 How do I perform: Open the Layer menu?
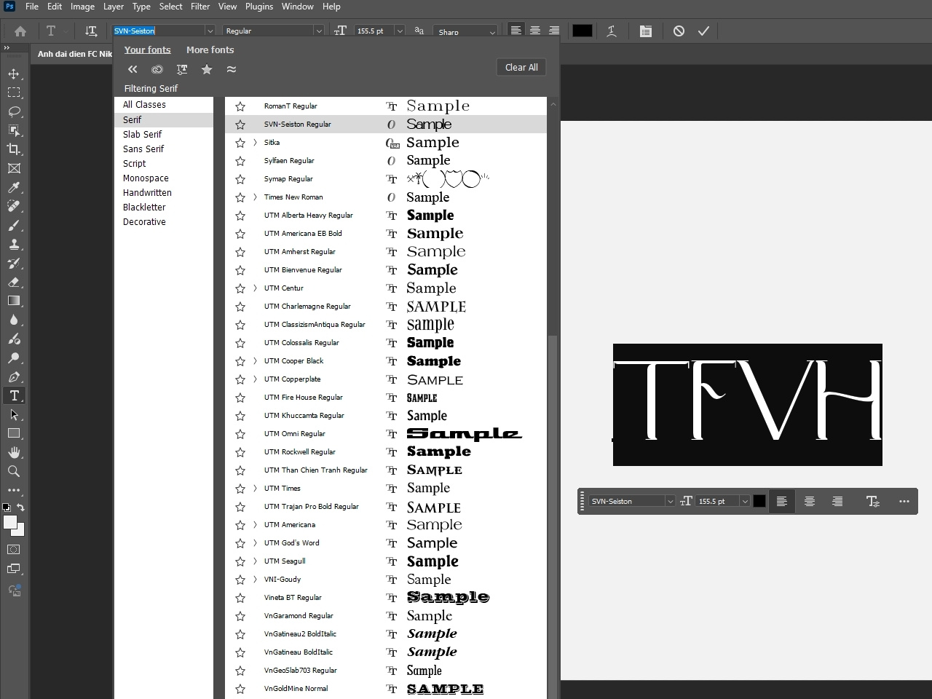point(113,7)
